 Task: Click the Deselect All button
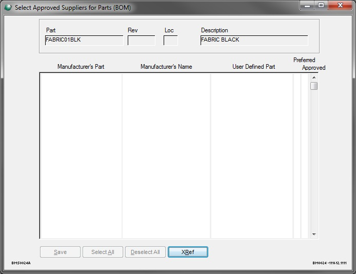coord(145,252)
